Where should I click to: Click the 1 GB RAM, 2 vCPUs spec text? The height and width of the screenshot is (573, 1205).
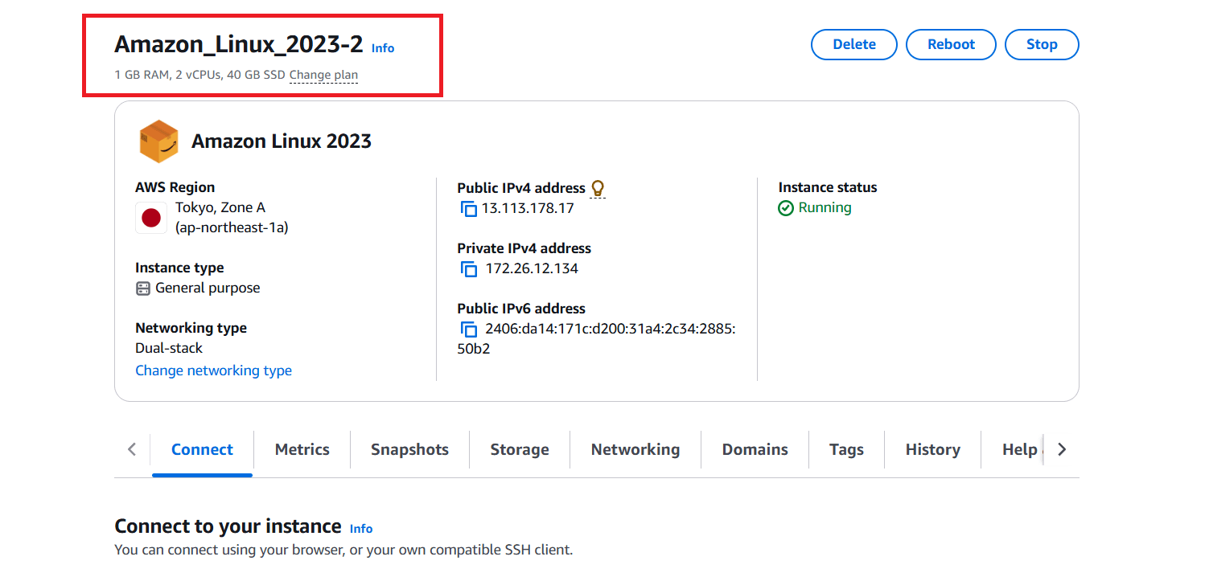[200, 76]
